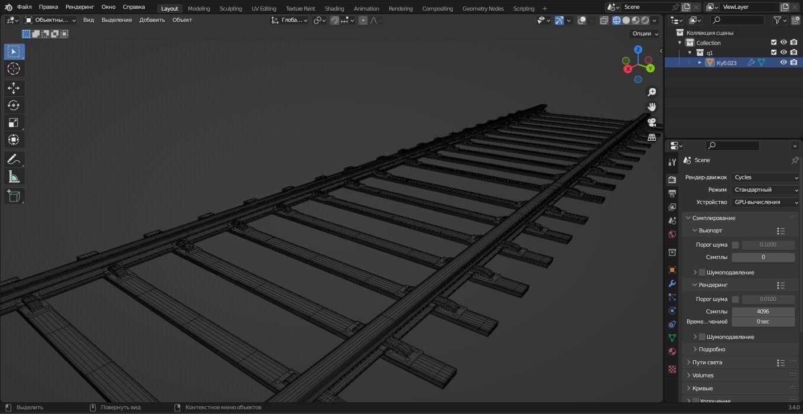Click the Время ограничения 0 sec field
803x414 pixels.
coord(763,322)
